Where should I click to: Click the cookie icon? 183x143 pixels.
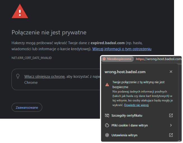coord(107,125)
